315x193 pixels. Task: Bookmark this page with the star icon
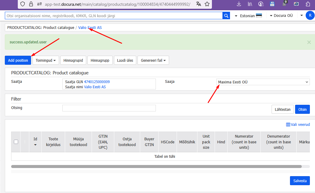(207, 4)
